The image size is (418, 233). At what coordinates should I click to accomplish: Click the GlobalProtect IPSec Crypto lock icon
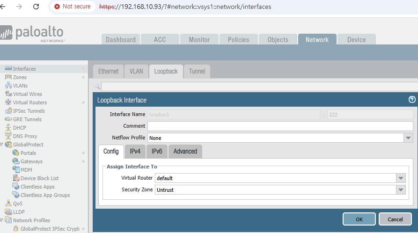[16, 229]
